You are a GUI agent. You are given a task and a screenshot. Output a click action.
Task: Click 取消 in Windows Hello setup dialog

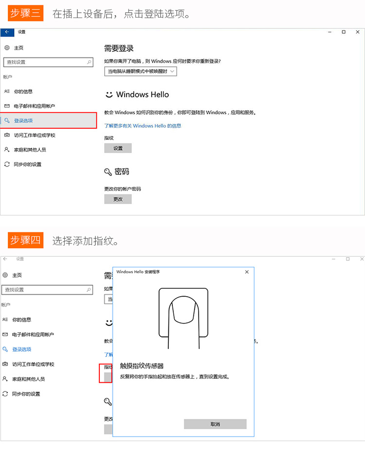click(215, 424)
